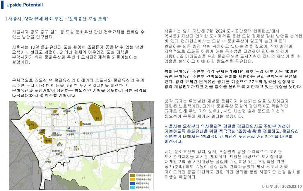The image size is (303, 191).
Task: Click the 오간수문지 marker on the stream
Action: pos(136,128)
